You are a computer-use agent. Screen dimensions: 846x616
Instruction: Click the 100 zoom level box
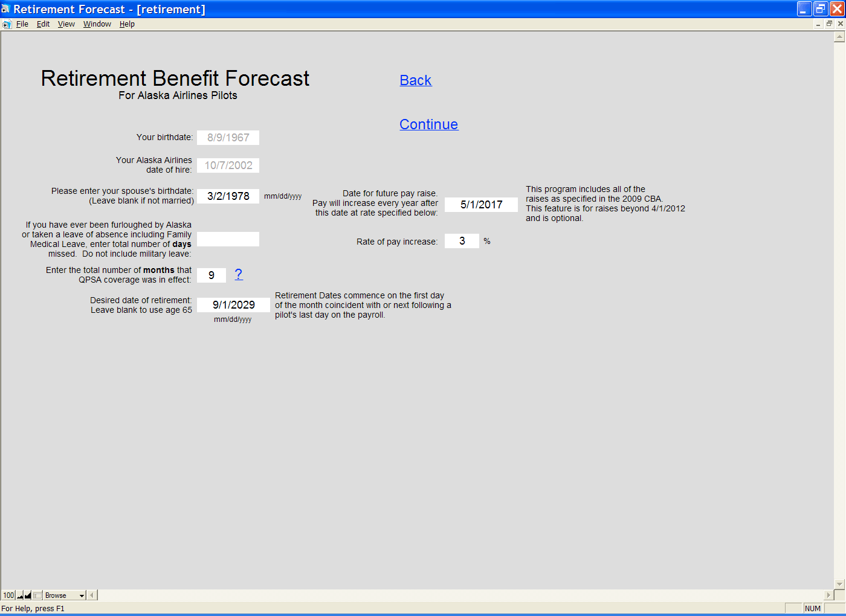8,595
